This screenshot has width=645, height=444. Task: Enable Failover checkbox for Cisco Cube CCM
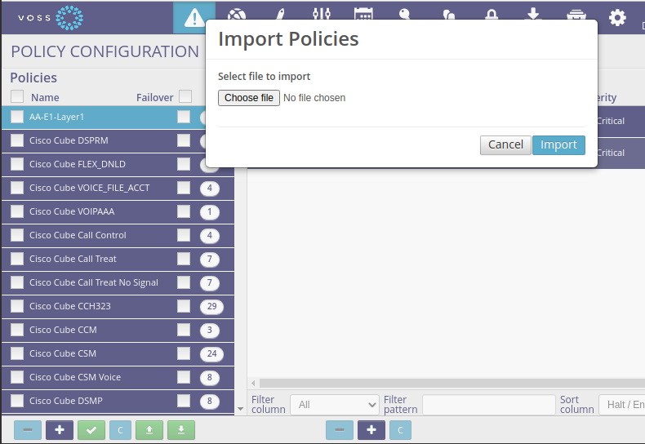click(184, 330)
